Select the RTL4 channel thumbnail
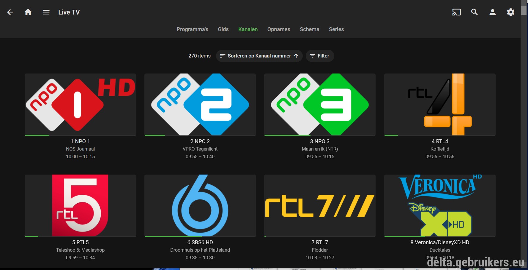The height and width of the screenshot is (270, 528). point(440,105)
